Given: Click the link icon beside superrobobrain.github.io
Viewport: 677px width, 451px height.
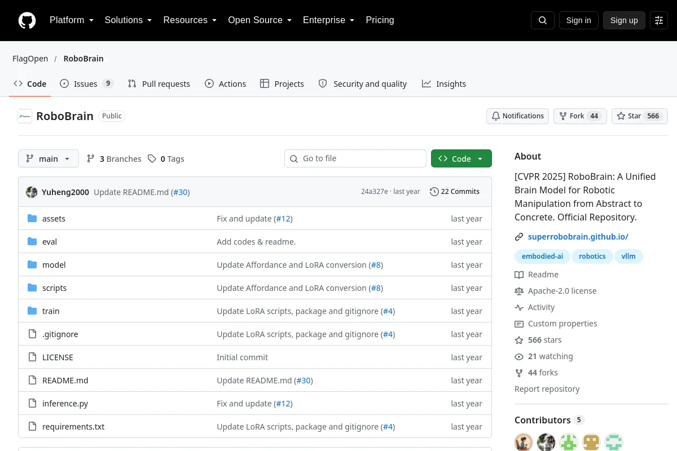Looking at the screenshot, I should point(519,237).
